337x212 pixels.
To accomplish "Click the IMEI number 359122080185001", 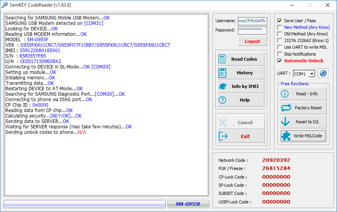I will (40, 51).
